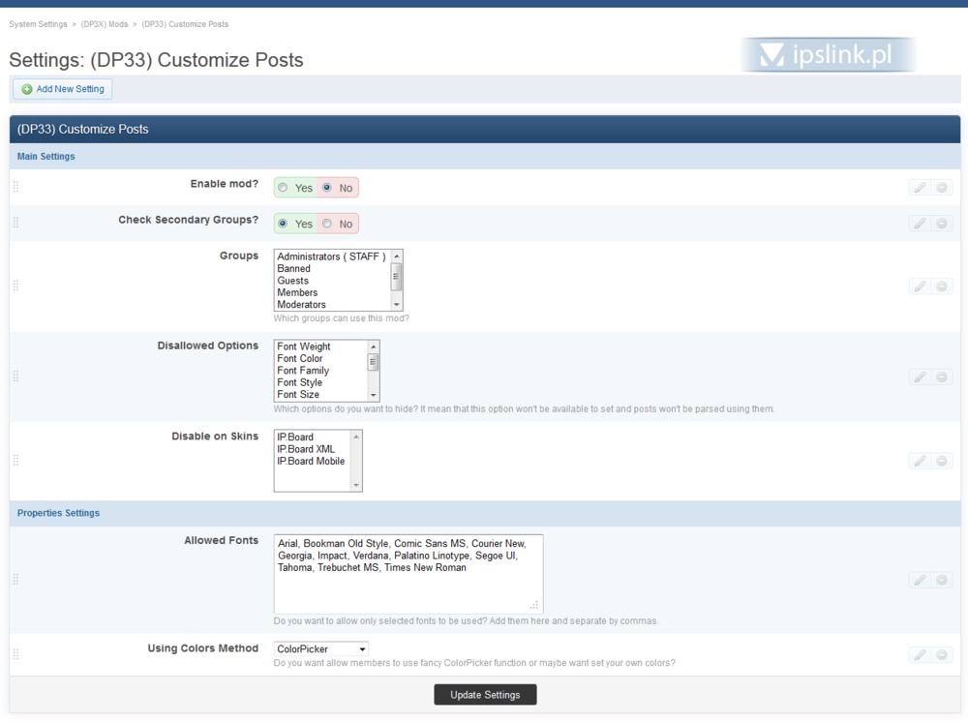968x723 pixels.
Task: Choose No radio for Enable mod
Action: [x=327, y=188]
